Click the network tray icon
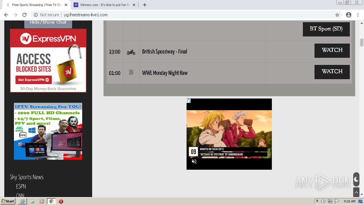Screen dimensions: 364x205 coord(330,201)
